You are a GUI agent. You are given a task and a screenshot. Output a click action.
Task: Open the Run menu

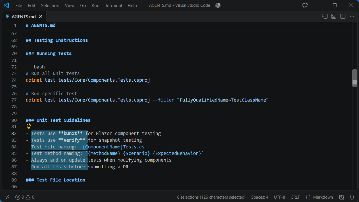95,5
